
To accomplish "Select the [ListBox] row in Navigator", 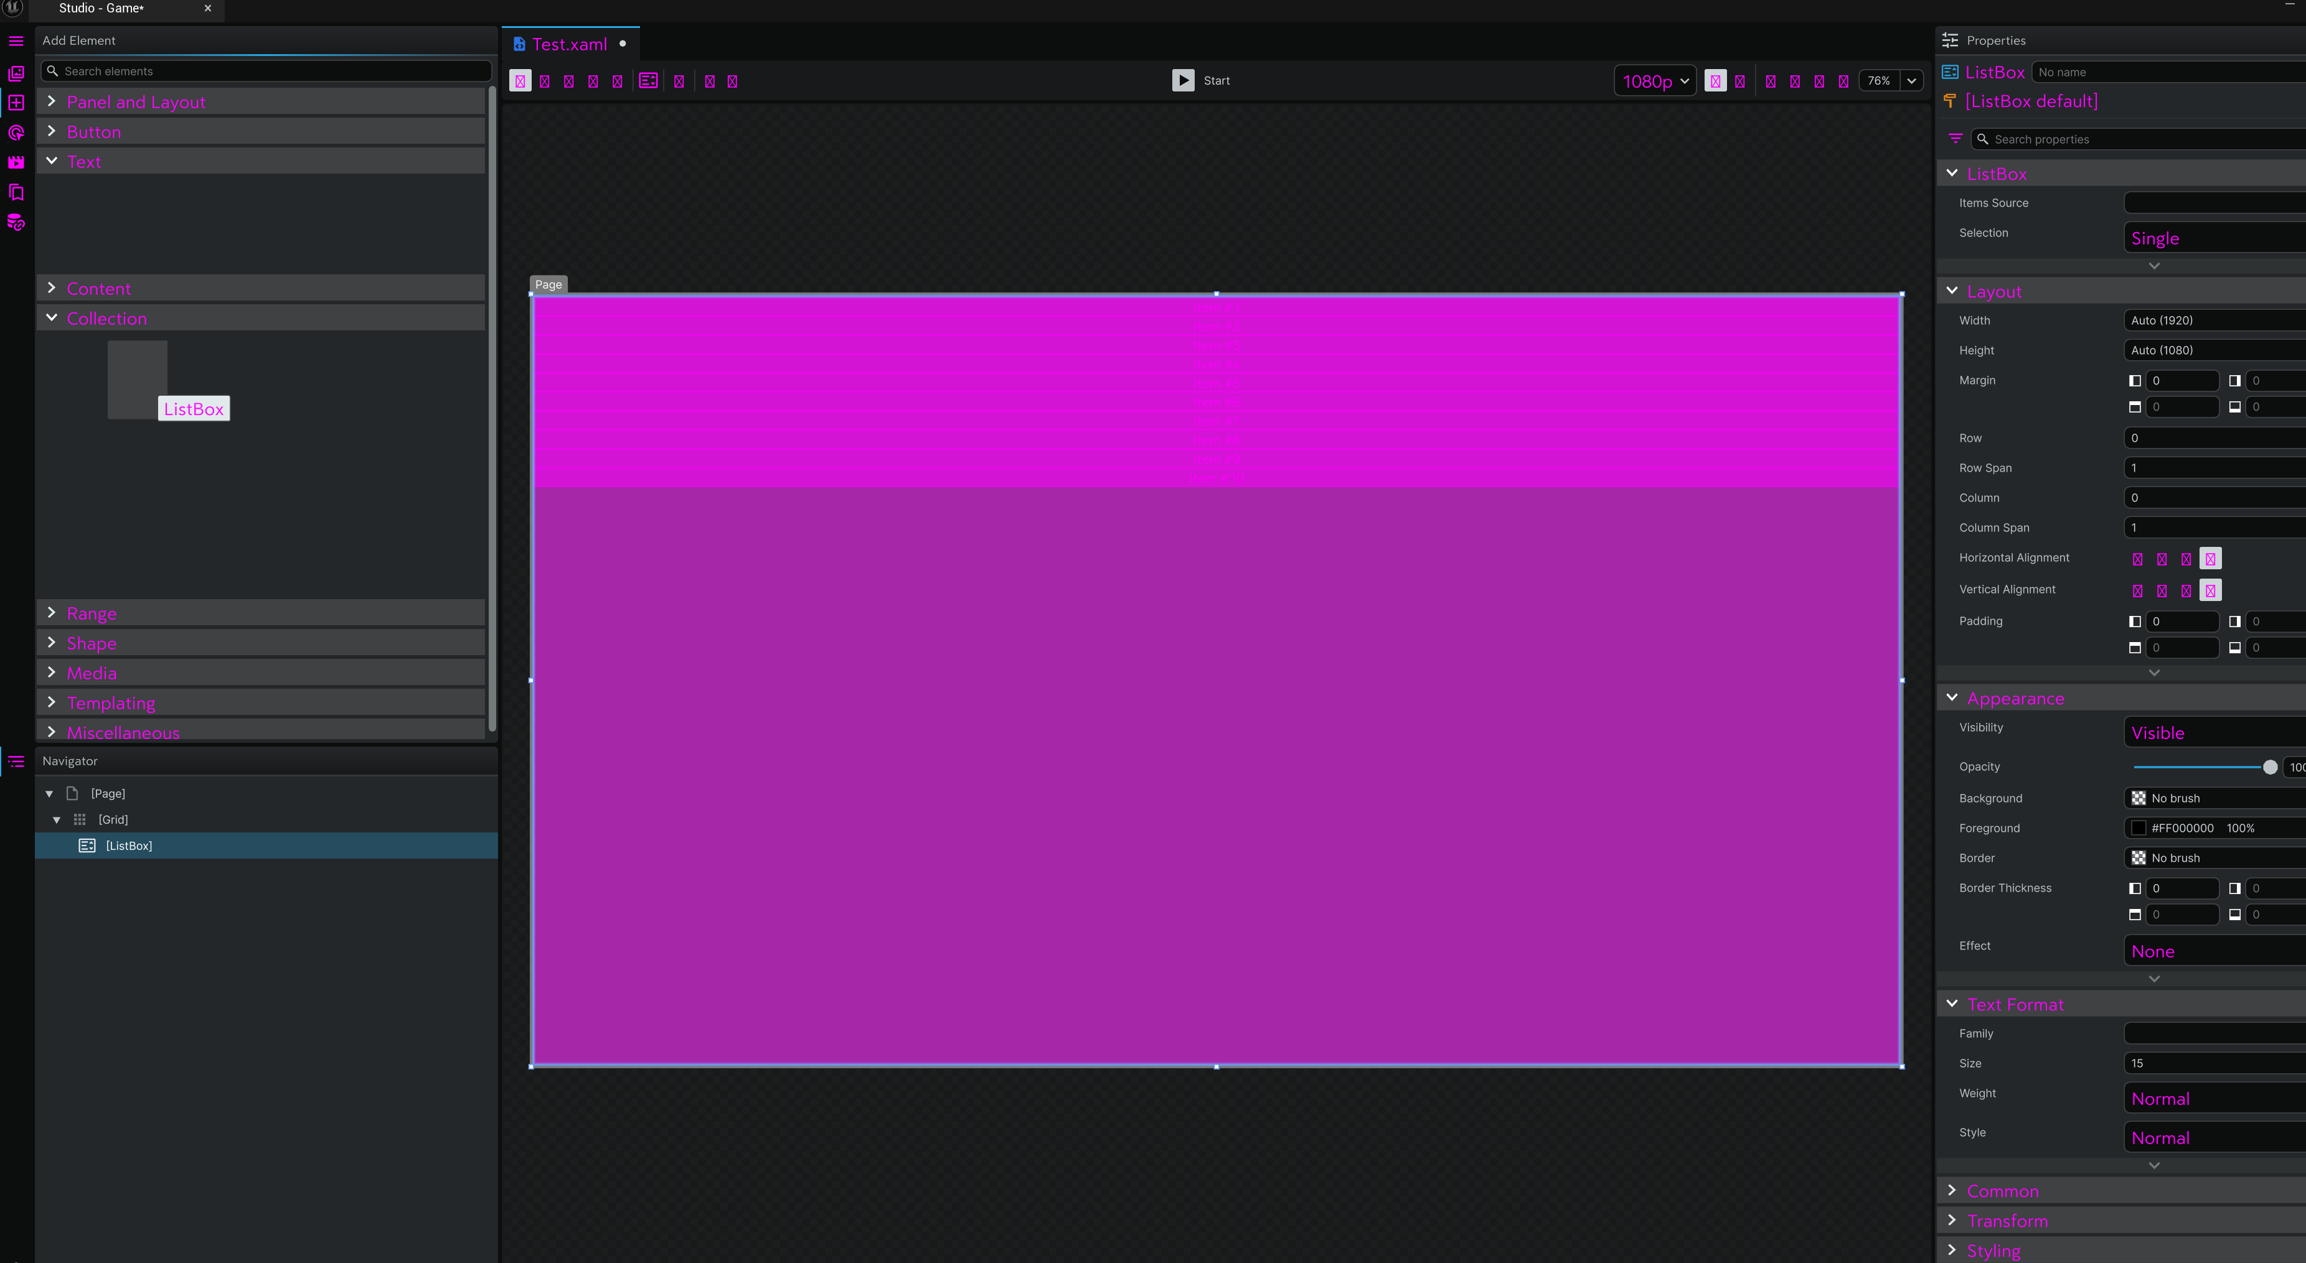I will pyautogui.click(x=266, y=846).
